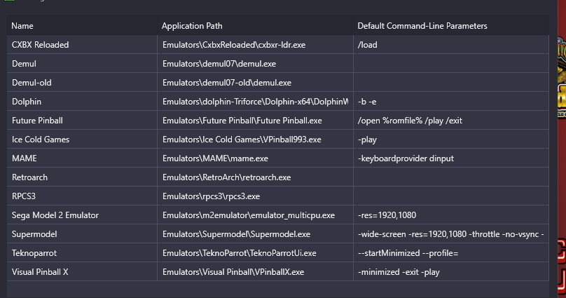Image resolution: width=566 pixels, height=298 pixels.
Task: Select the Dolphin emulator name
Action: [x=27, y=102]
